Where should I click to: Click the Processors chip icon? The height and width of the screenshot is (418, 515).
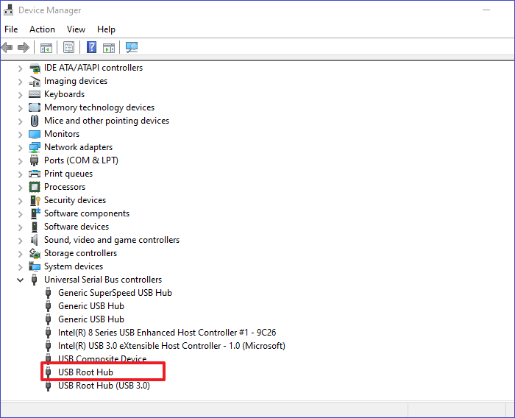pos(35,187)
